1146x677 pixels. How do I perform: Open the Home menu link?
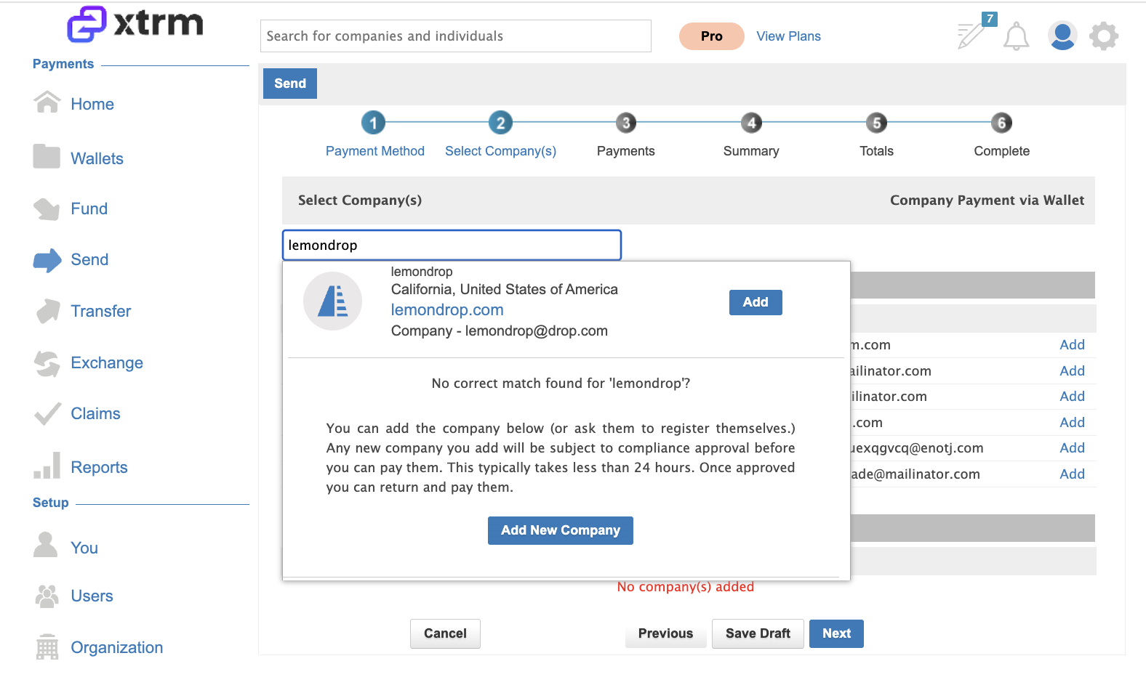click(x=92, y=104)
